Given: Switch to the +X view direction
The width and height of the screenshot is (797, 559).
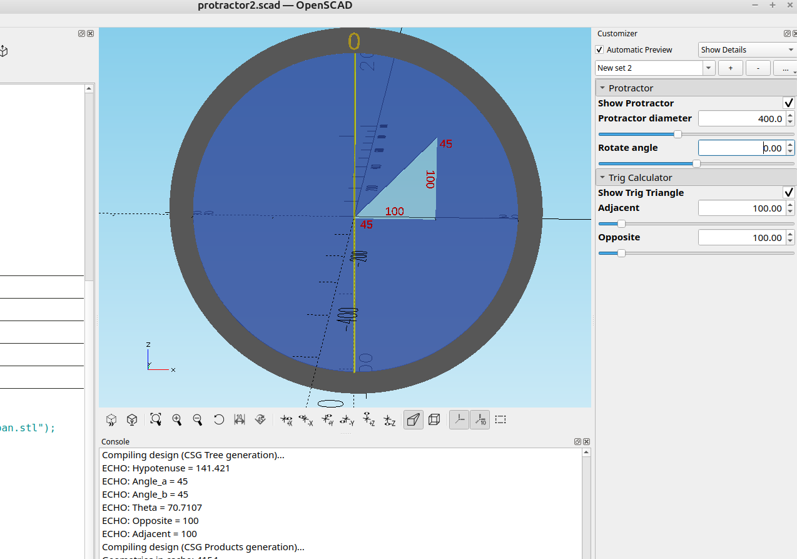Looking at the screenshot, I should (287, 420).
